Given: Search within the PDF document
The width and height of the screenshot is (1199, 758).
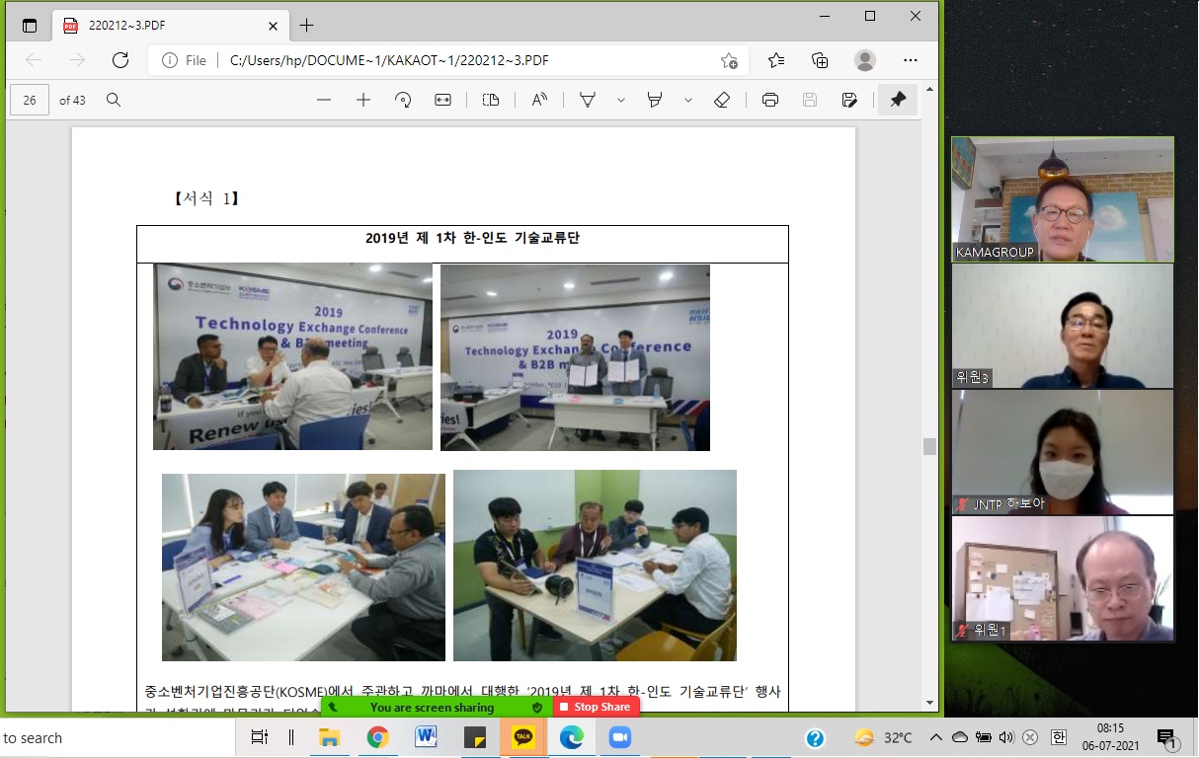Looking at the screenshot, I should 114,100.
